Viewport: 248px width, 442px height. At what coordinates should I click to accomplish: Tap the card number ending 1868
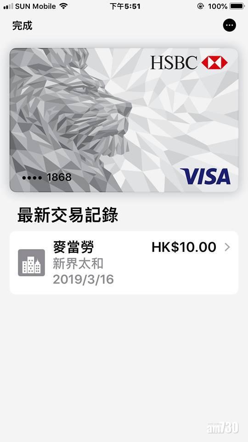point(47,177)
